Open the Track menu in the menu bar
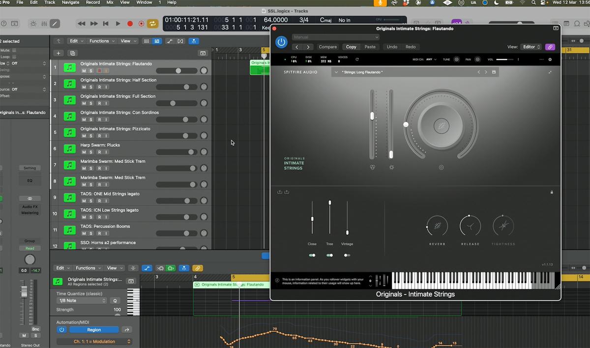 (x=51, y=2)
